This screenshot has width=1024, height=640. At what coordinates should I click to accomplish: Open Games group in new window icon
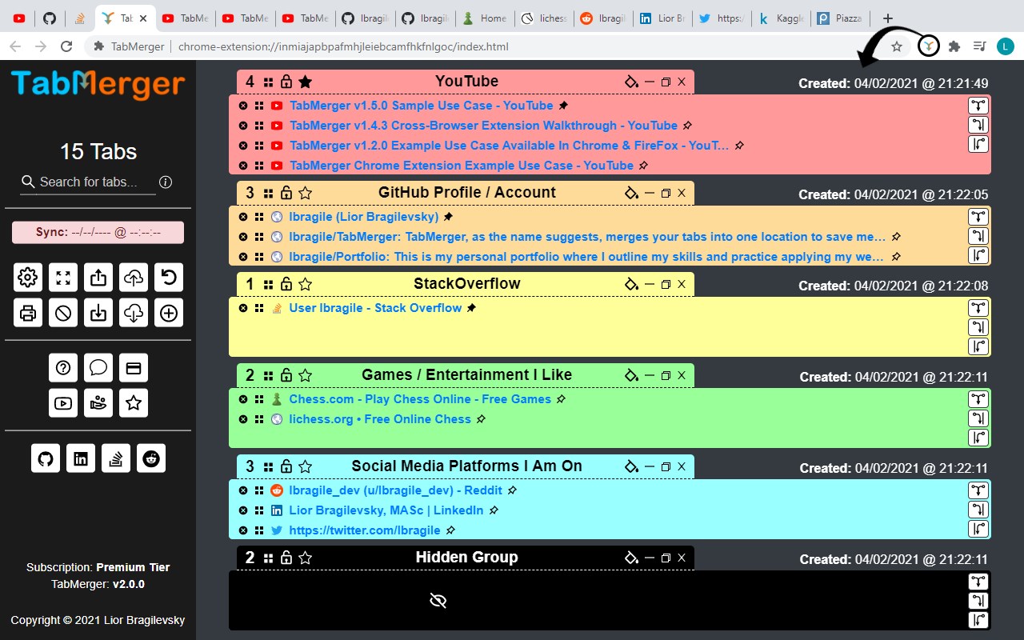666,375
